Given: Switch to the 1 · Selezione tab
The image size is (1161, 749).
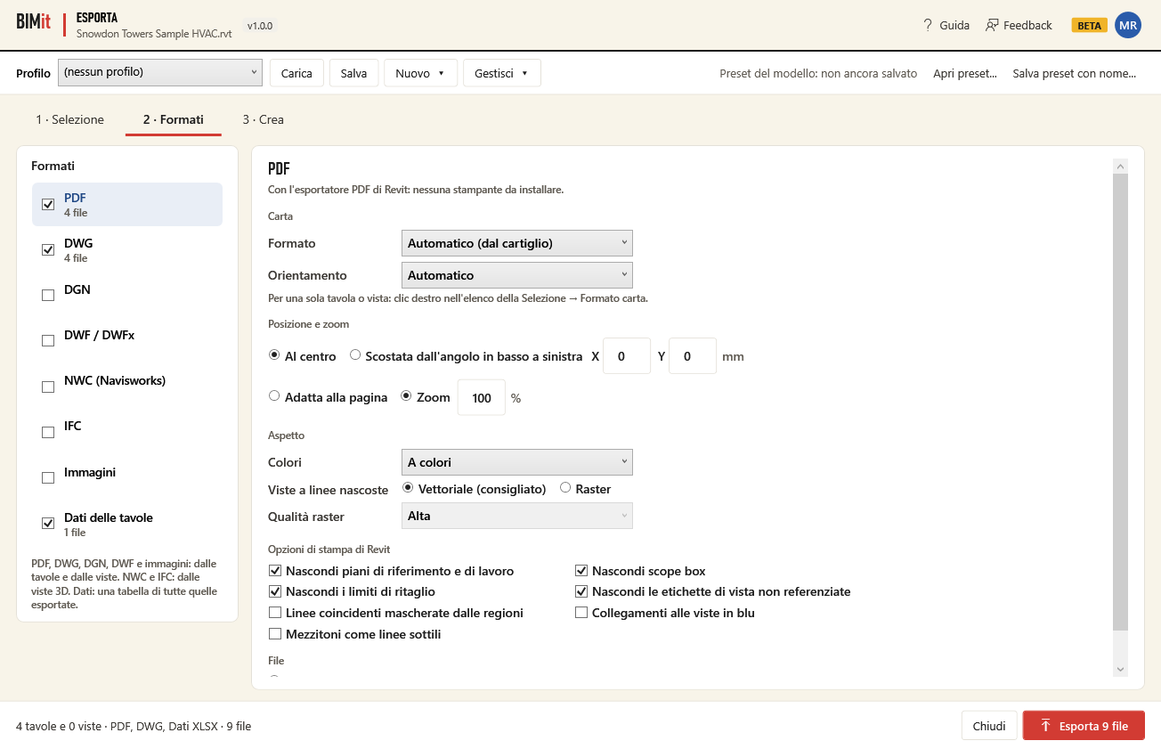Looking at the screenshot, I should pyautogui.click(x=69, y=119).
